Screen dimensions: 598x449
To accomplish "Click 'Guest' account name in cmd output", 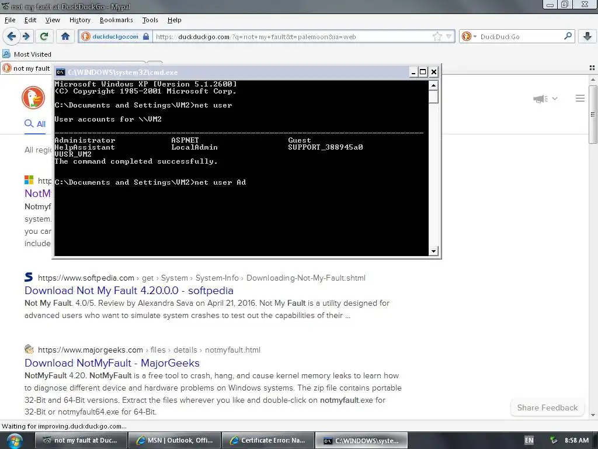I will (300, 140).
